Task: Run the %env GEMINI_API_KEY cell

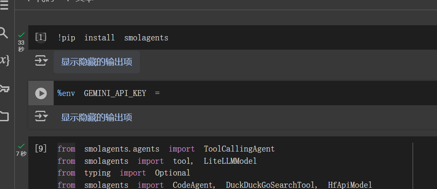Action: pyautogui.click(x=41, y=93)
